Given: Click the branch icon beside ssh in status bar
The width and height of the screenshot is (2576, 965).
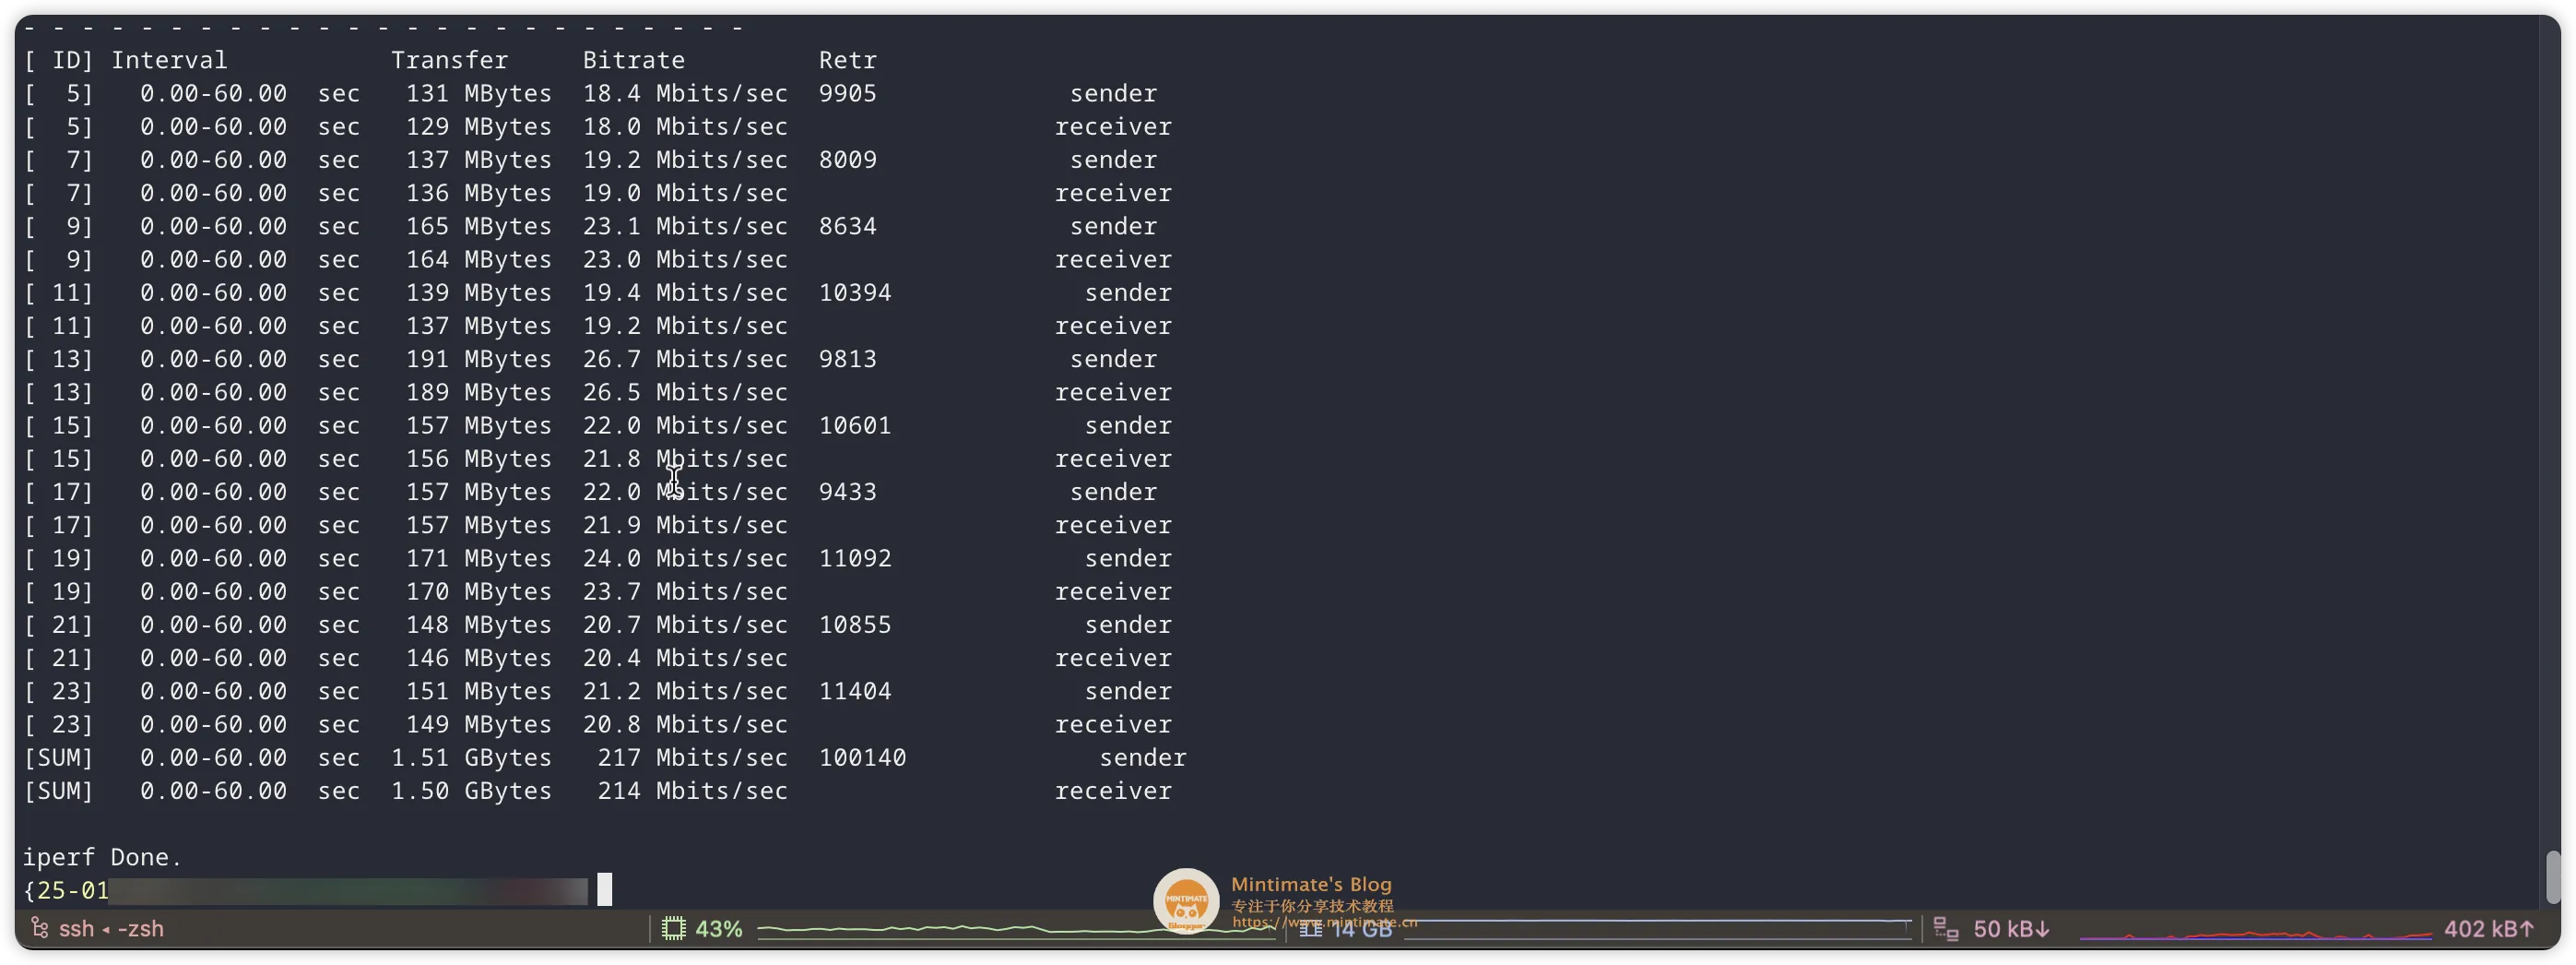Looking at the screenshot, I should point(40,928).
